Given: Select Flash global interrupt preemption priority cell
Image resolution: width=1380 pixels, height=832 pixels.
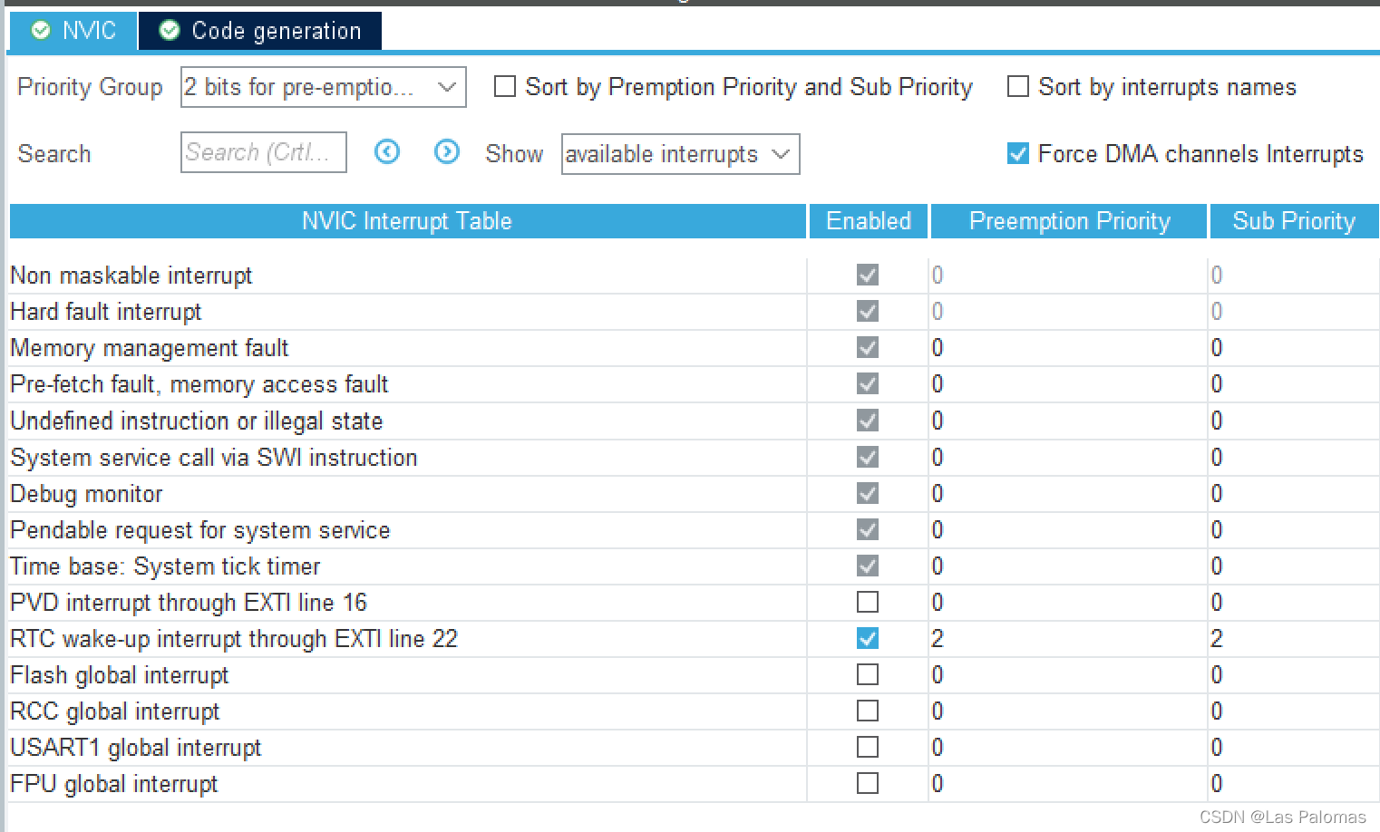Looking at the screenshot, I should pyautogui.click(x=1068, y=675).
